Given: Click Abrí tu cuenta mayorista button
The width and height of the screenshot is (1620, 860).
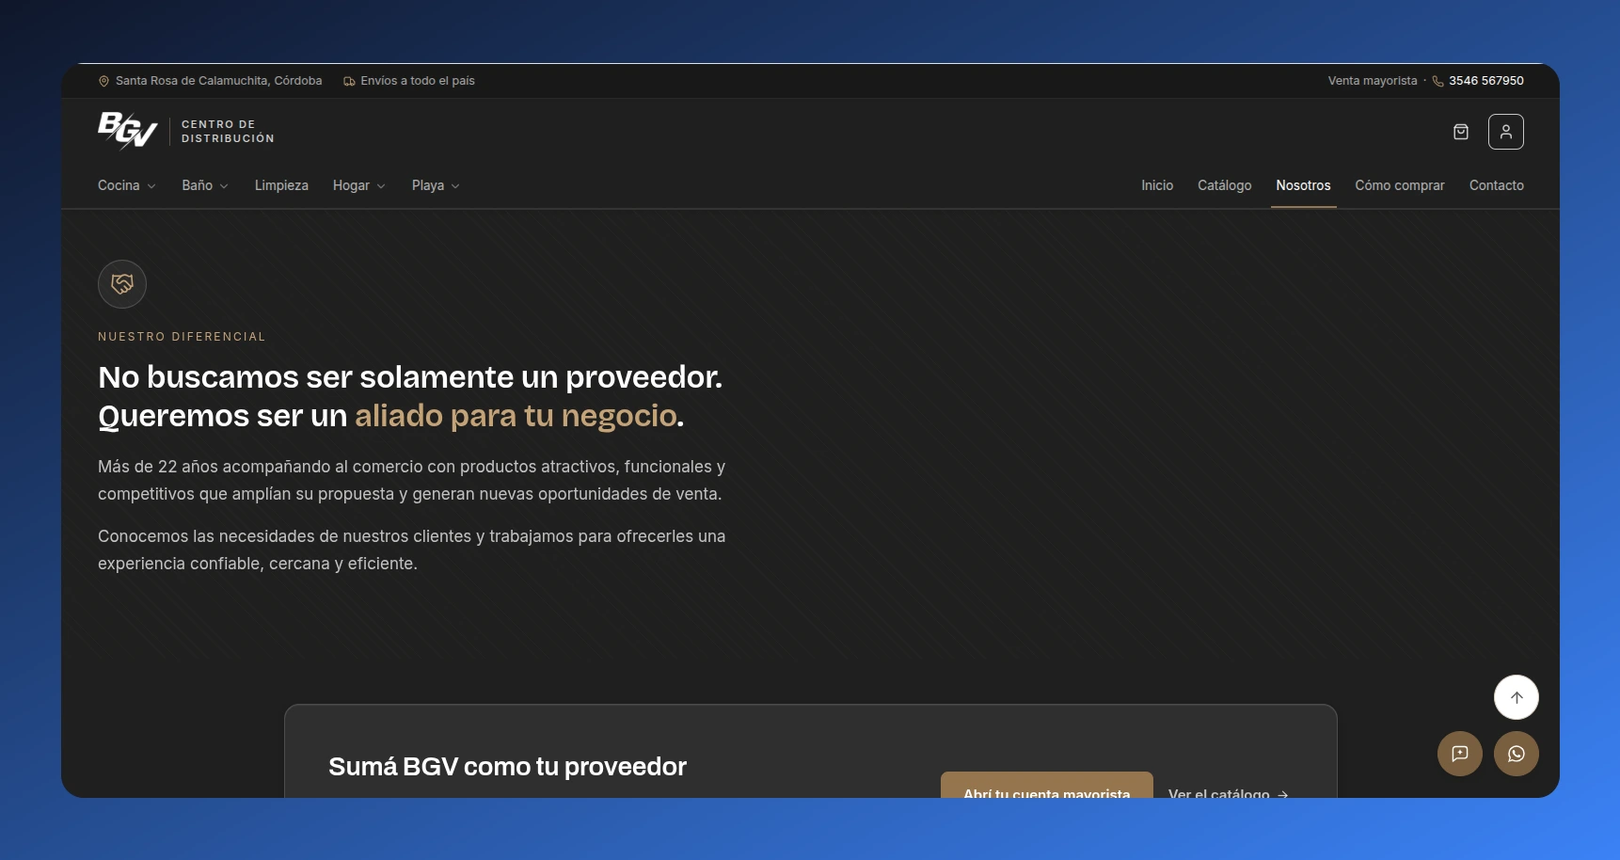Looking at the screenshot, I should (x=1047, y=786).
